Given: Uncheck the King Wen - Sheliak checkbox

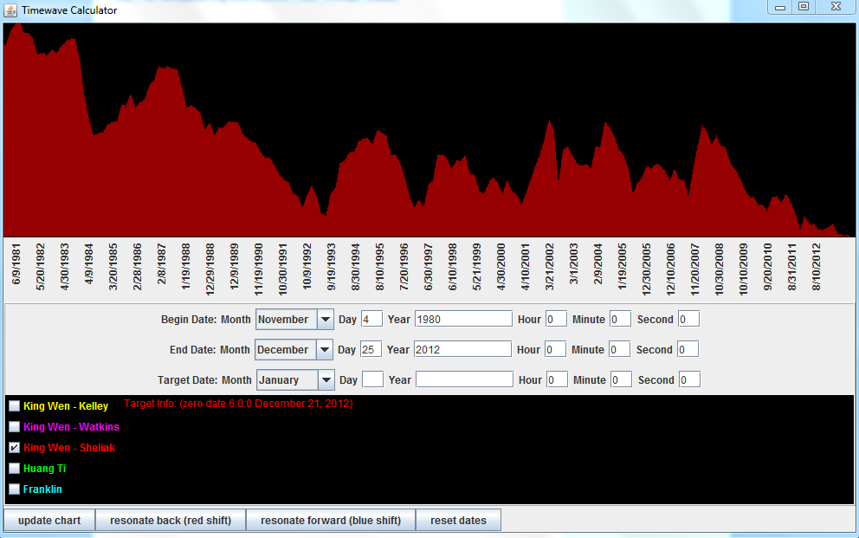Looking at the screenshot, I should pos(15,448).
